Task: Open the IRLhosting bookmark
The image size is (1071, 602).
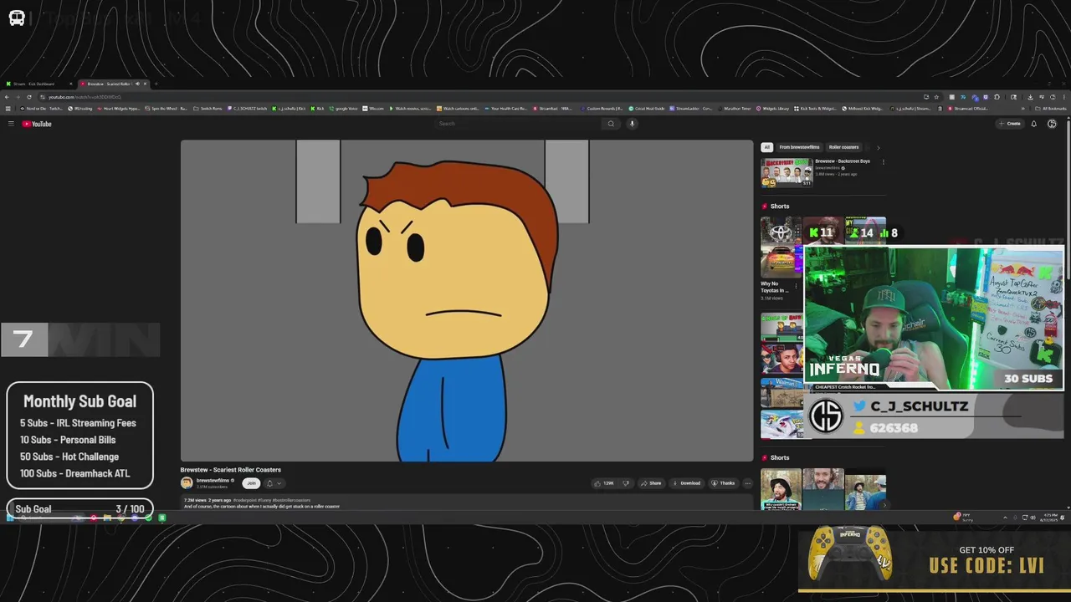Action: coord(80,109)
